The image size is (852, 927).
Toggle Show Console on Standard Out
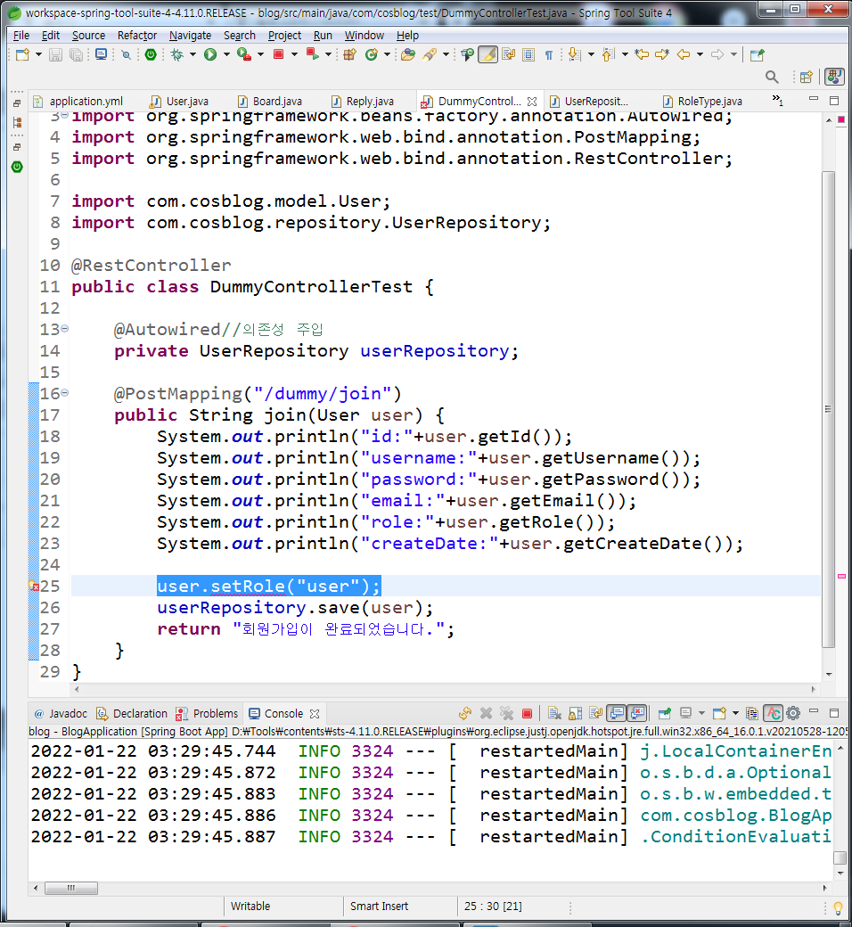[617, 714]
